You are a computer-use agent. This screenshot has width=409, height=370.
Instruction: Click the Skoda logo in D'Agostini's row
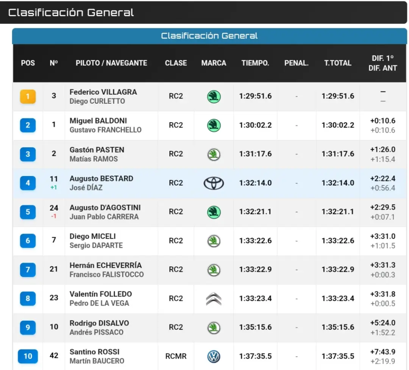(x=214, y=212)
